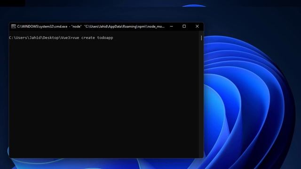Screen dimensions: 301x169
Task: Close the cmd.exe window
Action: tap(197, 26)
